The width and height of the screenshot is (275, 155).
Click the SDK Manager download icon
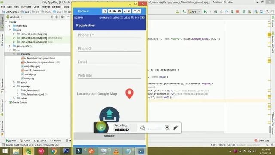(x=256, y=12)
